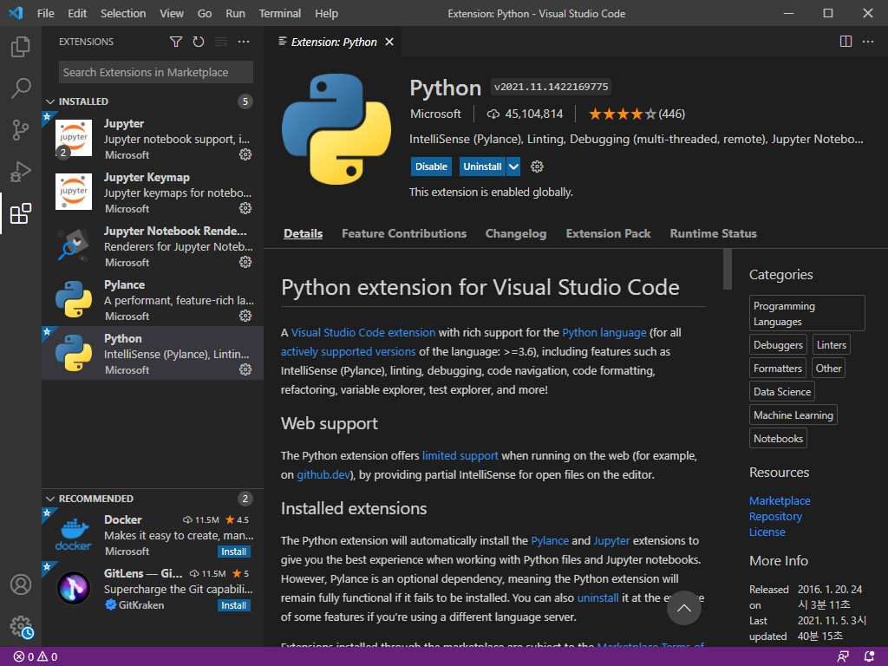Viewport: 888px width, 666px height.
Task: Follow the github.dev link
Action: [x=323, y=474]
